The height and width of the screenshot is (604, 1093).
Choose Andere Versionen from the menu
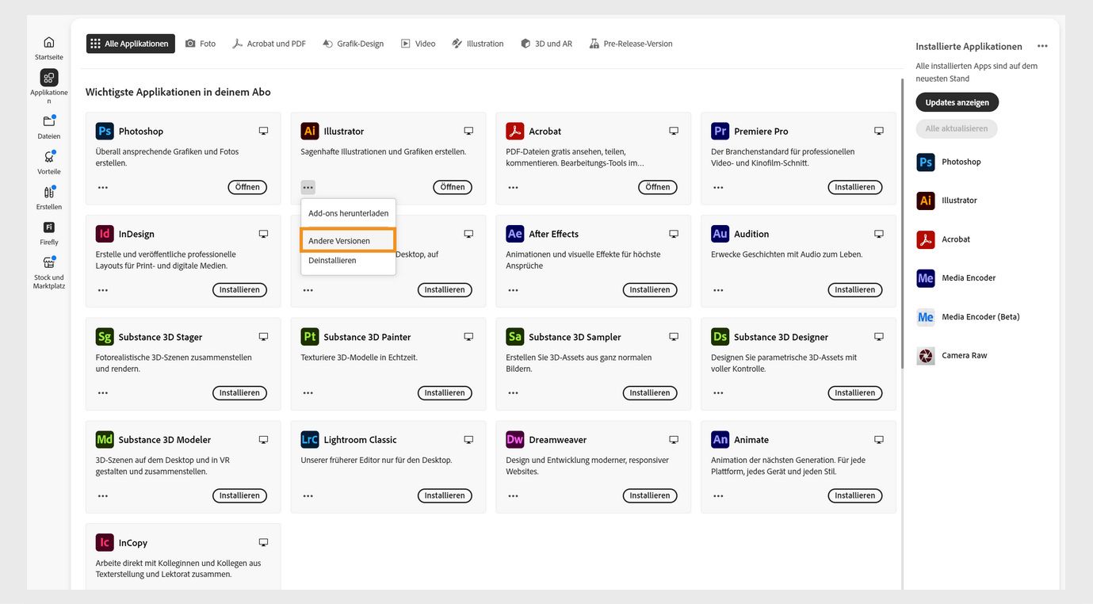(348, 240)
